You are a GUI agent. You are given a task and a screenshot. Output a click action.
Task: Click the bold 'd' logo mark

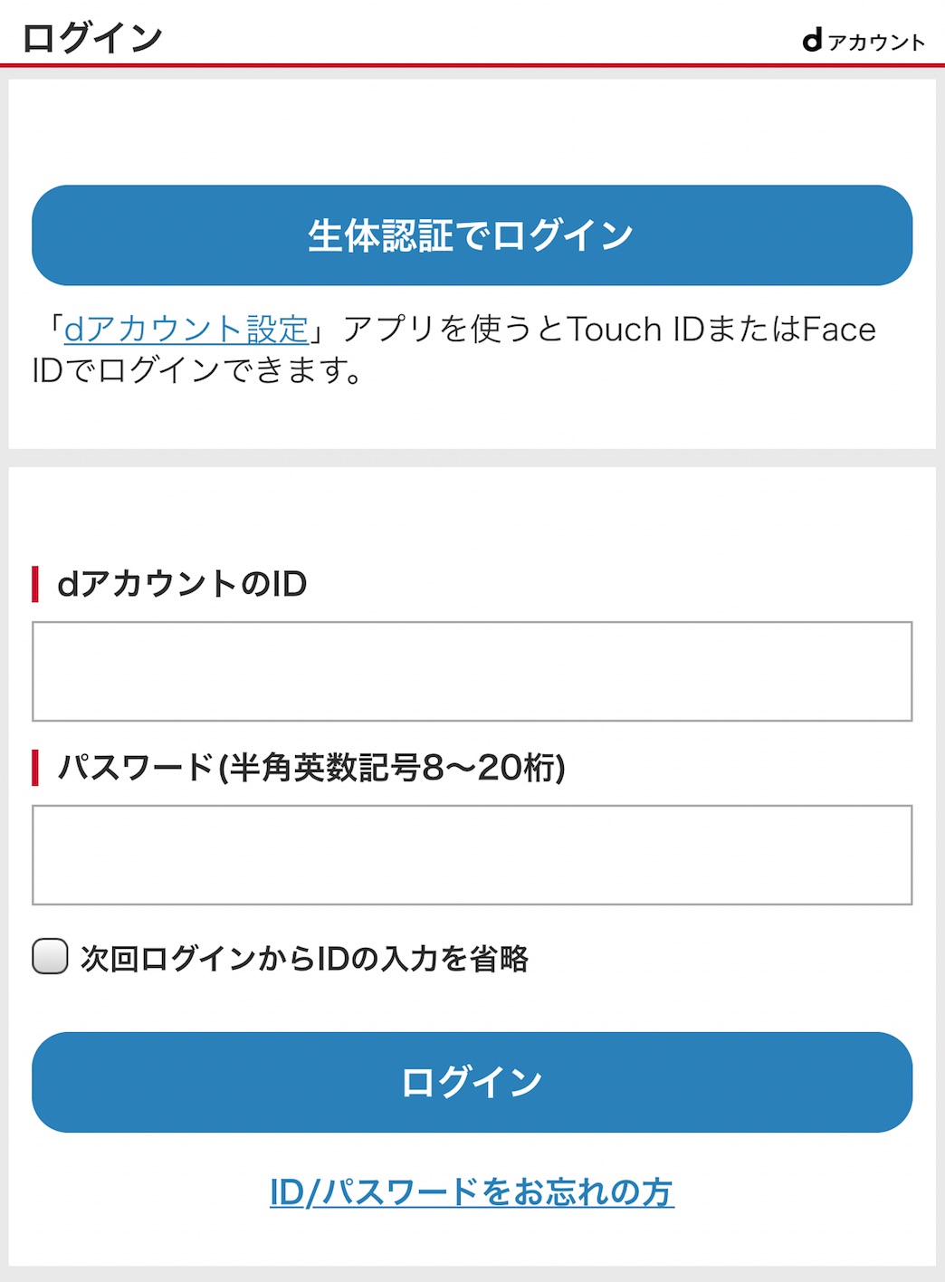point(813,40)
